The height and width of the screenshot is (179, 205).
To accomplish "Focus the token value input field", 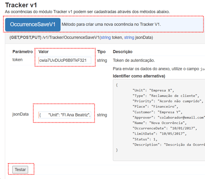I will [65, 60].
